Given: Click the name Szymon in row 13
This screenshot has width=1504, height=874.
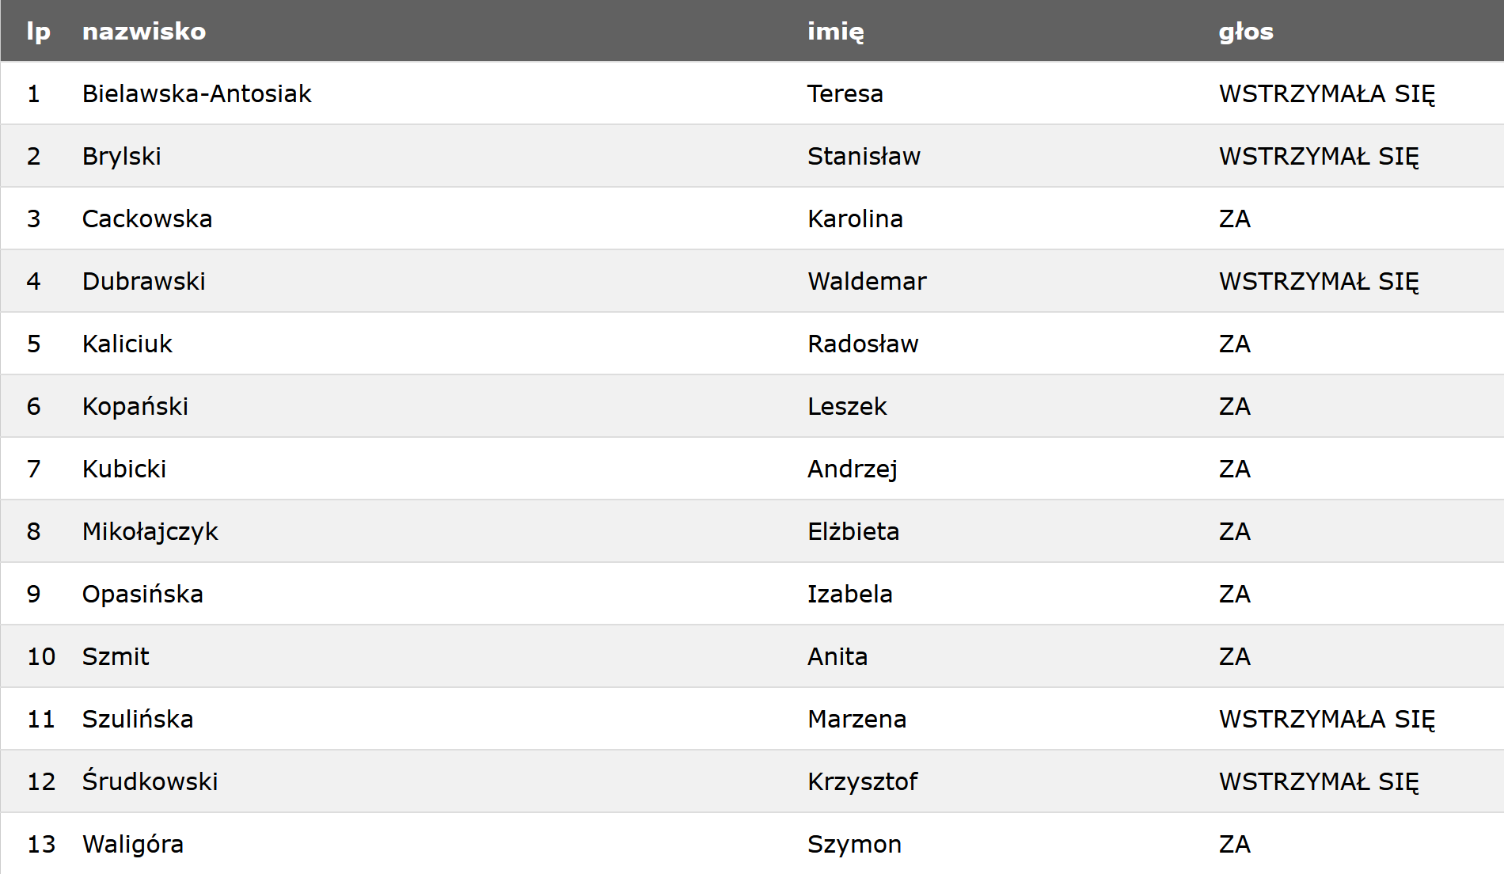Looking at the screenshot, I should pyautogui.click(x=855, y=844).
